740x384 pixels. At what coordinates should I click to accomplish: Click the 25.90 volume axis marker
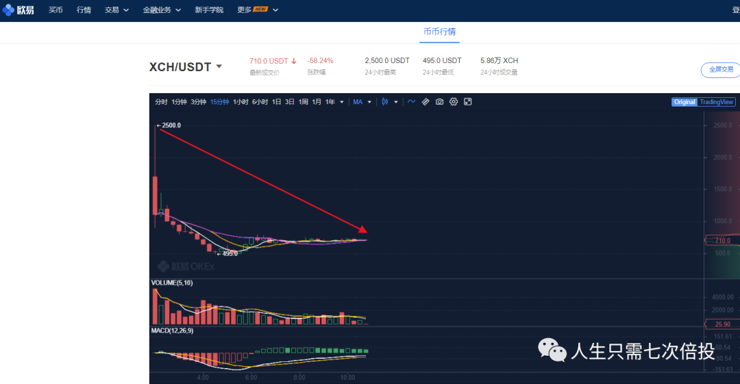click(x=723, y=324)
